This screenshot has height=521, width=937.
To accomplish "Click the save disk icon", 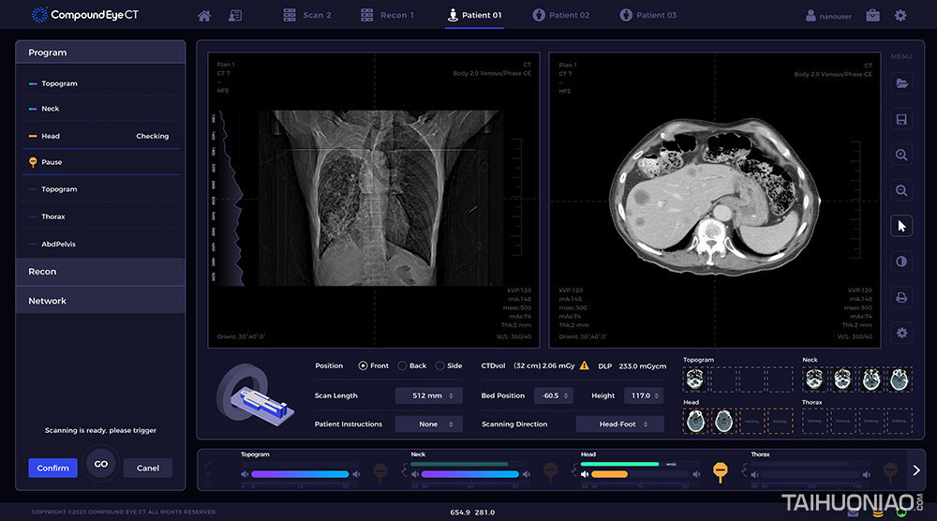I will click(901, 119).
